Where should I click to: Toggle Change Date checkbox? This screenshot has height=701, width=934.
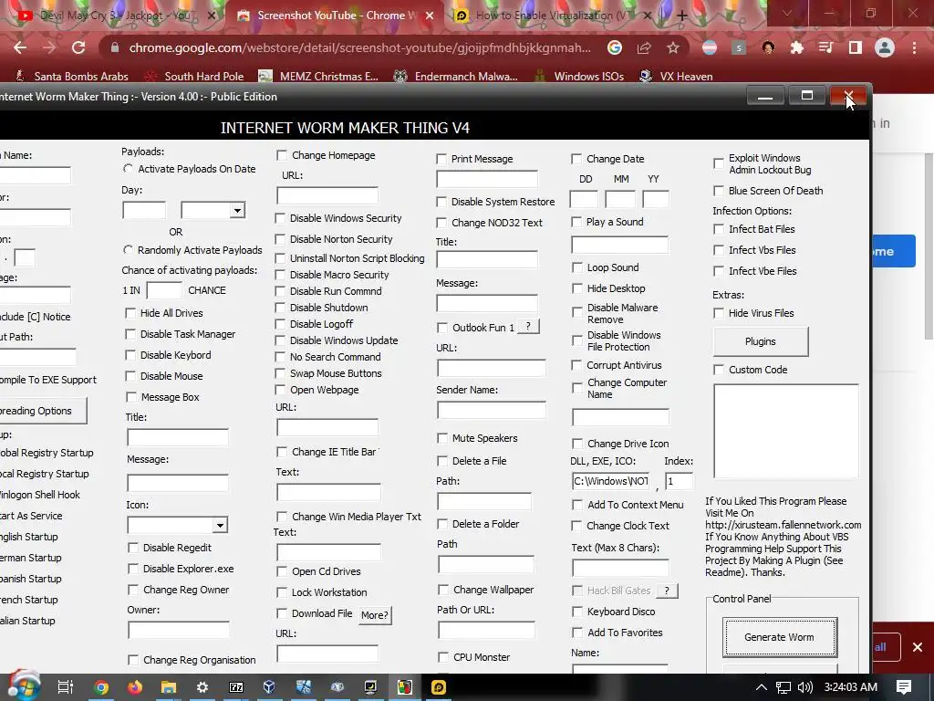(x=576, y=159)
